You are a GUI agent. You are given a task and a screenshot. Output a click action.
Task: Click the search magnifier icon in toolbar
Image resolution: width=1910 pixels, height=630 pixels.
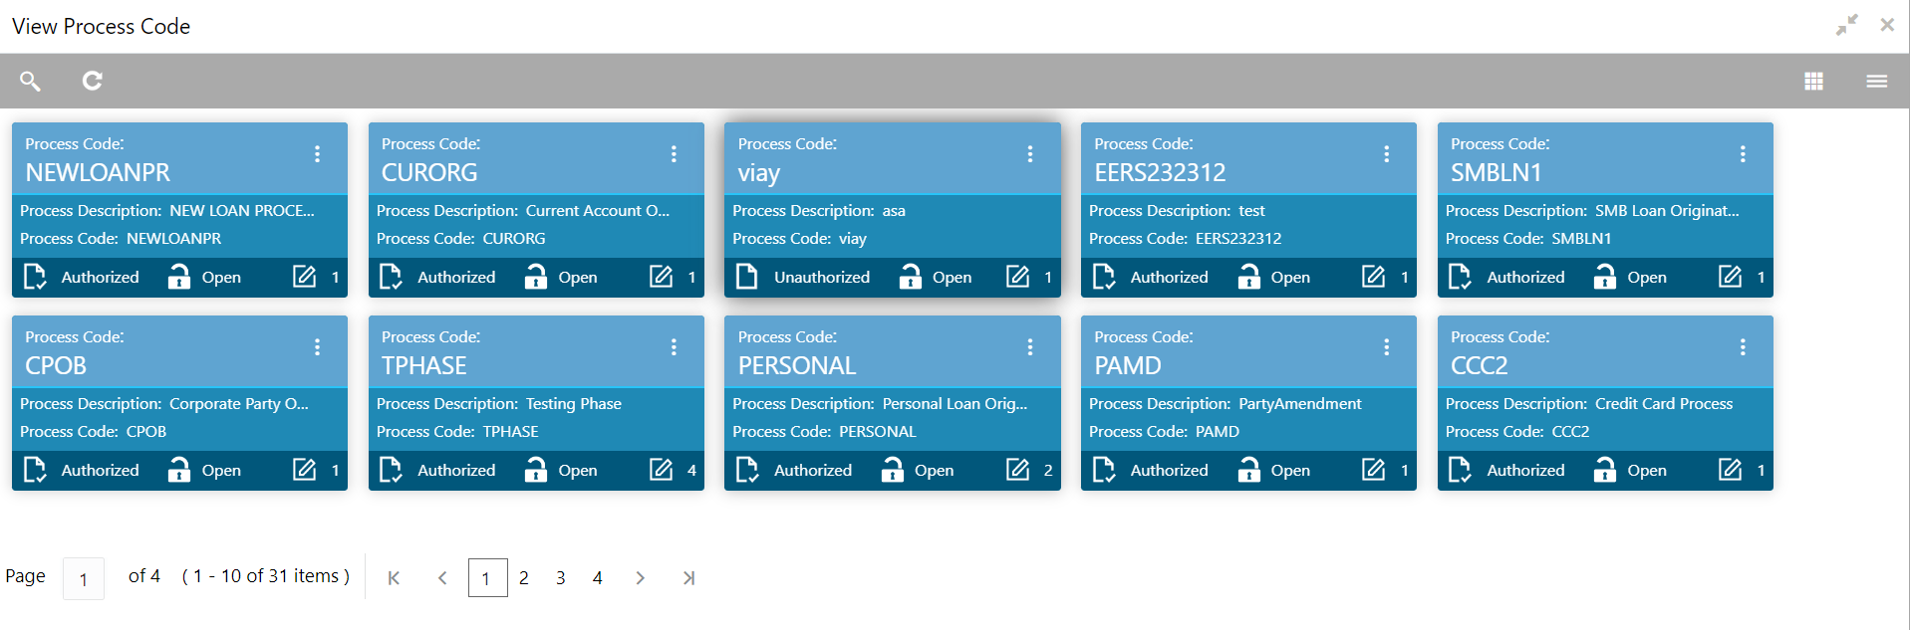click(30, 81)
